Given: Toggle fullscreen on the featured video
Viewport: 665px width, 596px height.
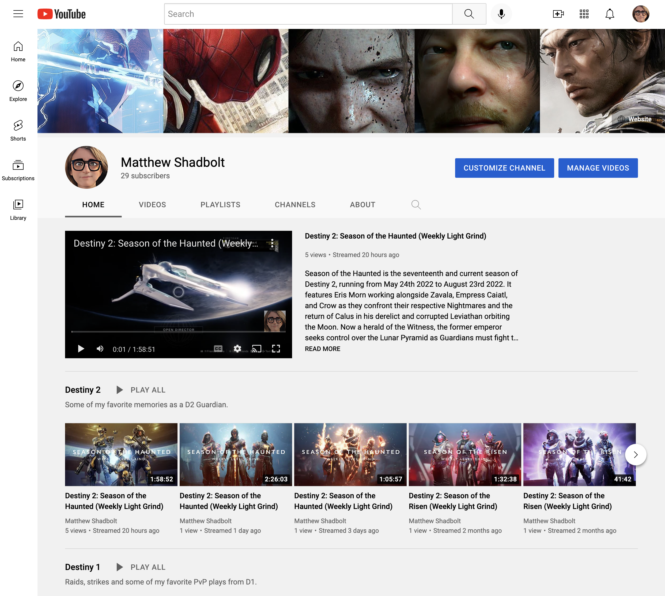Looking at the screenshot, I should [276, 349].
